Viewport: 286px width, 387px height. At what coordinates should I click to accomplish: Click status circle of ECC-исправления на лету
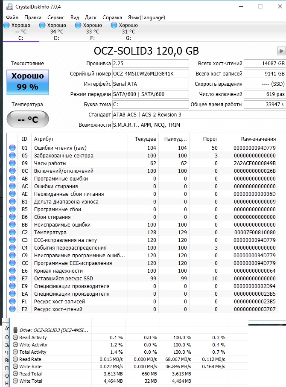pyautogui.click(x=12, y=240)
